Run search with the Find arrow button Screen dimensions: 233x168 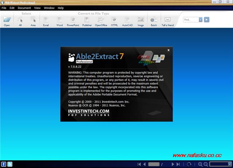pyautogui.click(x=206, y=20)
